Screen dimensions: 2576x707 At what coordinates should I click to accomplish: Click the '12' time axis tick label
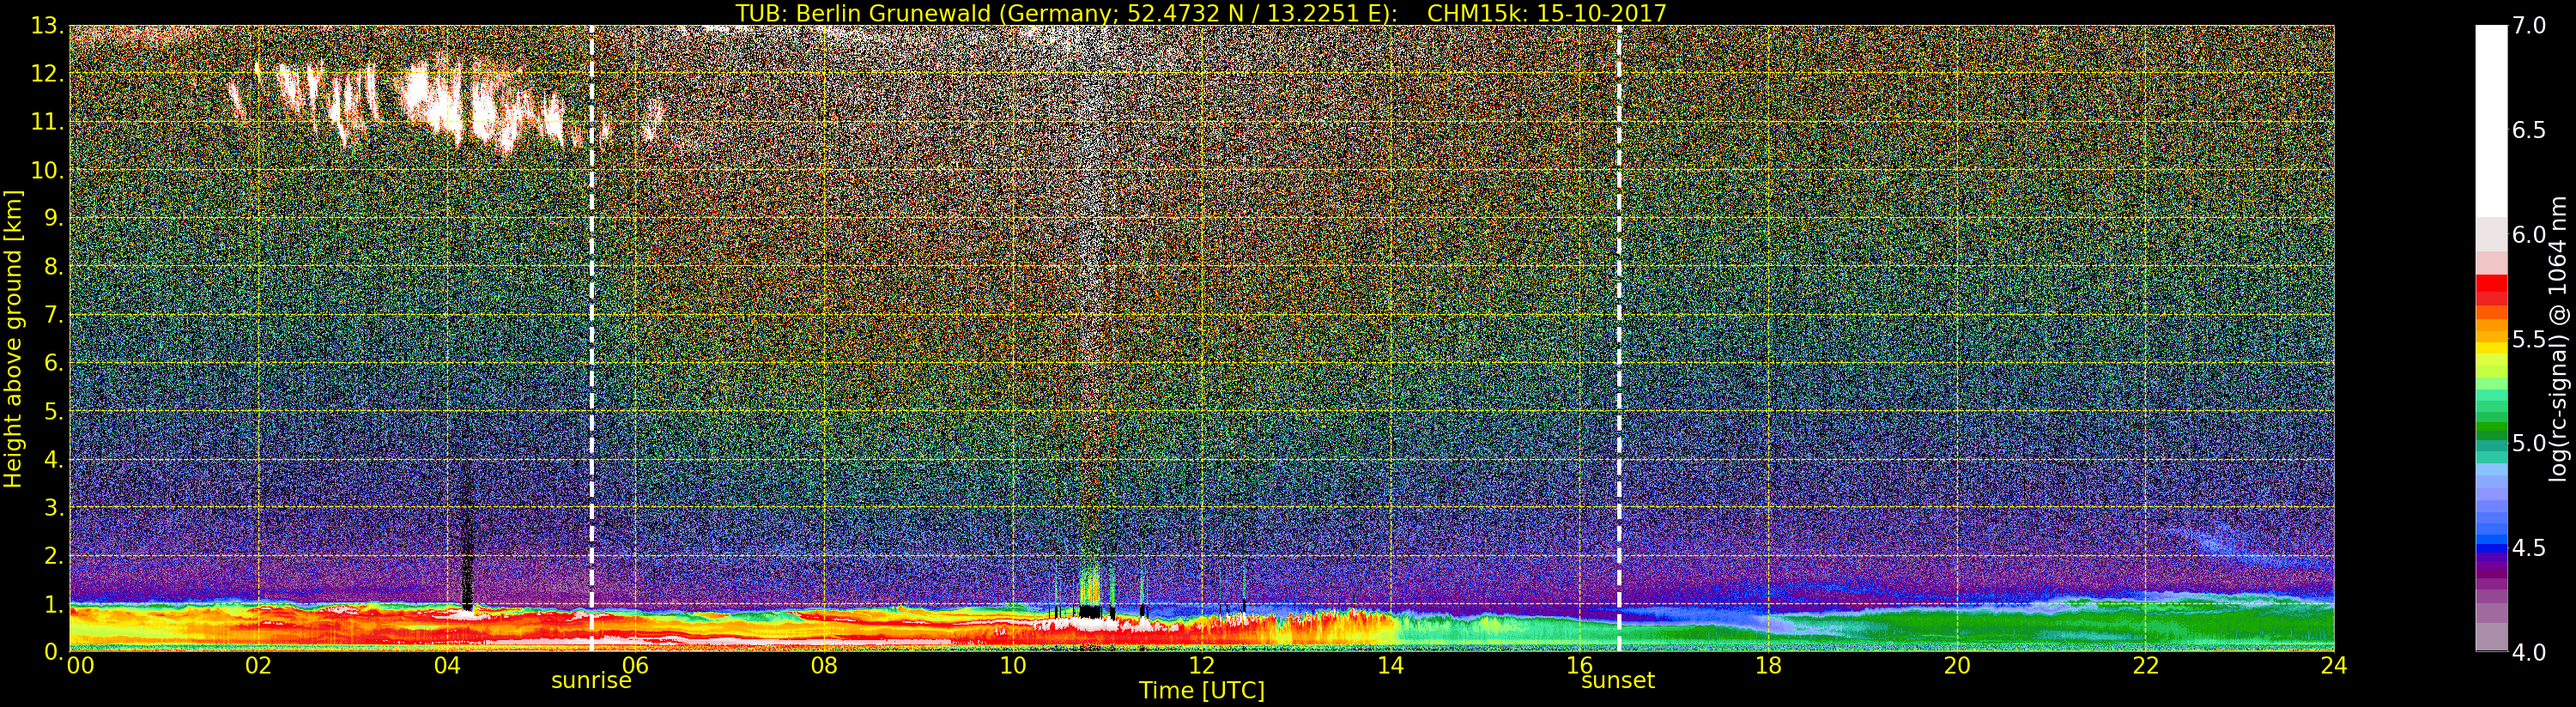[x=1202, y=666]
